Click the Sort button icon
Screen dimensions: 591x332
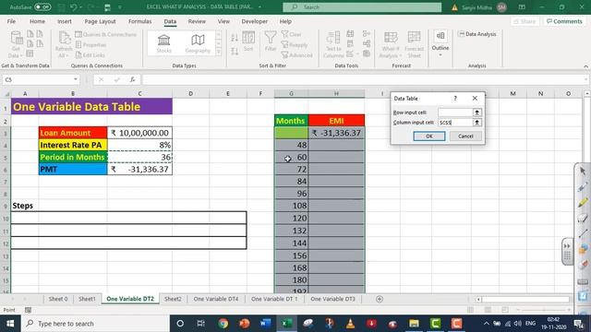pyautogui.click(x=248, y=41)
